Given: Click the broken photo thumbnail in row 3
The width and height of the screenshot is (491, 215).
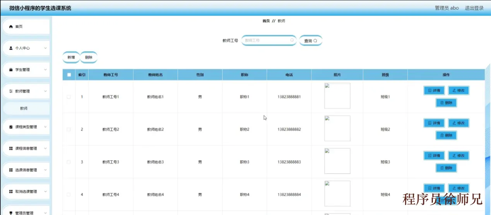Looking at the screenshot, I should point(337,161).
